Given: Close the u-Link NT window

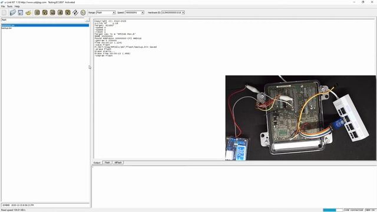Looking at the screenshot, I should point(372,2).
